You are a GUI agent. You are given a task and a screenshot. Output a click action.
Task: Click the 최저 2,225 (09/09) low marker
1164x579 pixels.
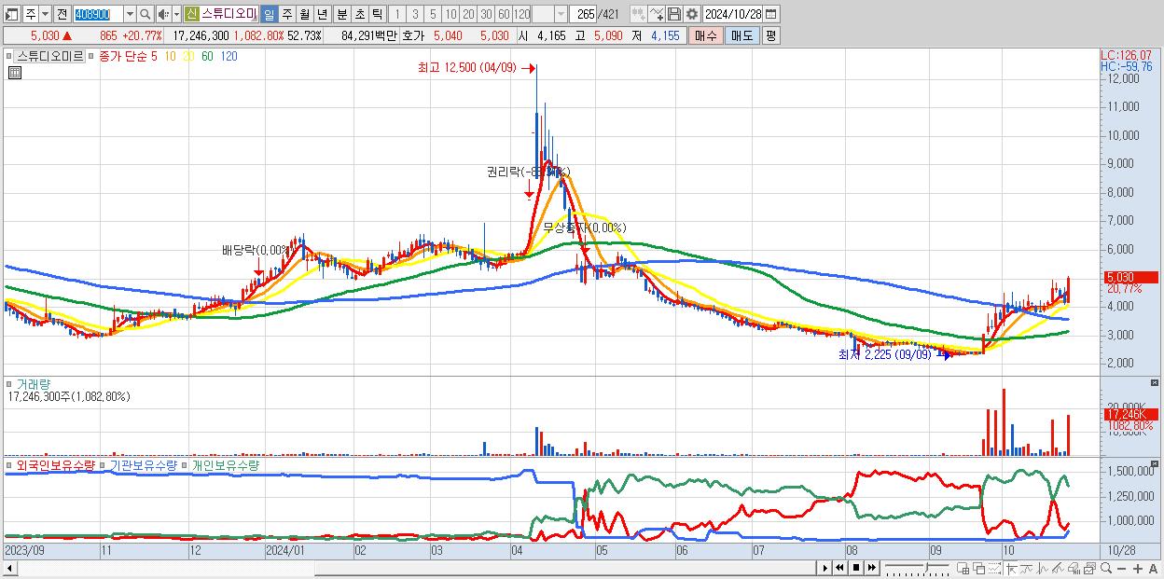click(x=884, y=354)
